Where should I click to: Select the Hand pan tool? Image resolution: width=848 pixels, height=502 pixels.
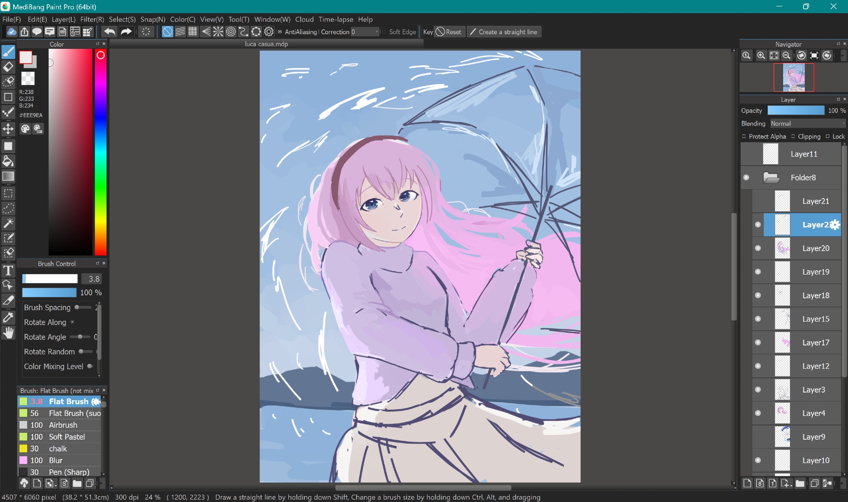[x=8, y=333]
